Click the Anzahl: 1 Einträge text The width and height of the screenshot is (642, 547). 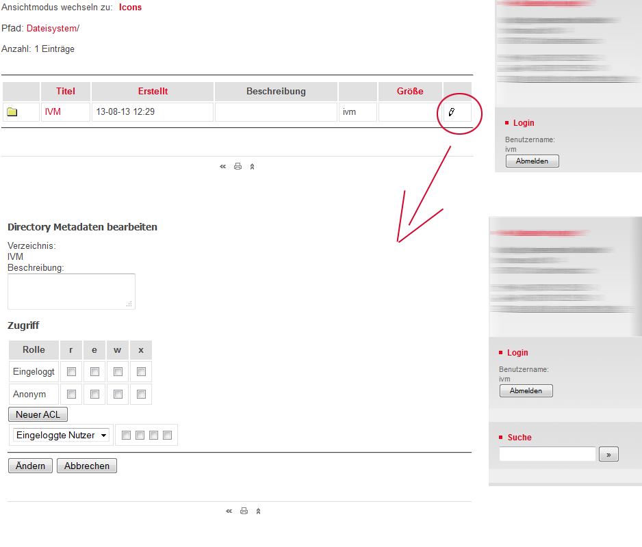(38, 49)
